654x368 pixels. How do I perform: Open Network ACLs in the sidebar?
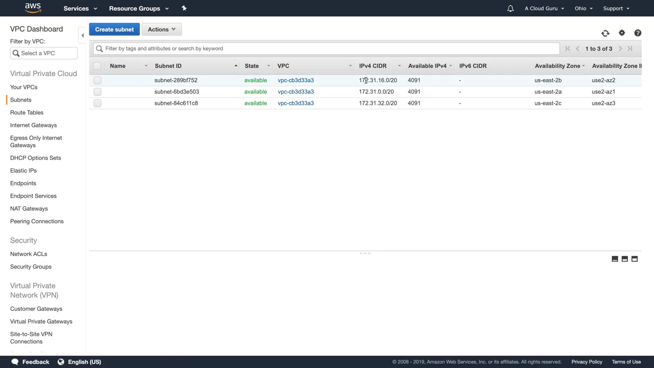(29, 254)
